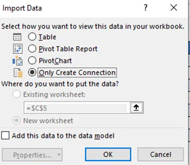Click the collapse dialog range selector arrow
The width and height of the screenshot is (190, 165).
[136, 107]
